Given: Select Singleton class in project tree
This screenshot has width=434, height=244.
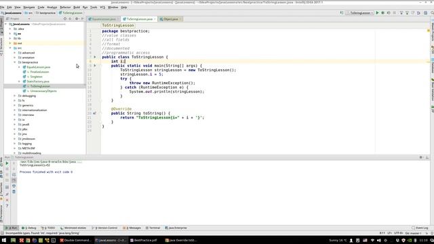Looking at the screenshot, I should (36, 77).
